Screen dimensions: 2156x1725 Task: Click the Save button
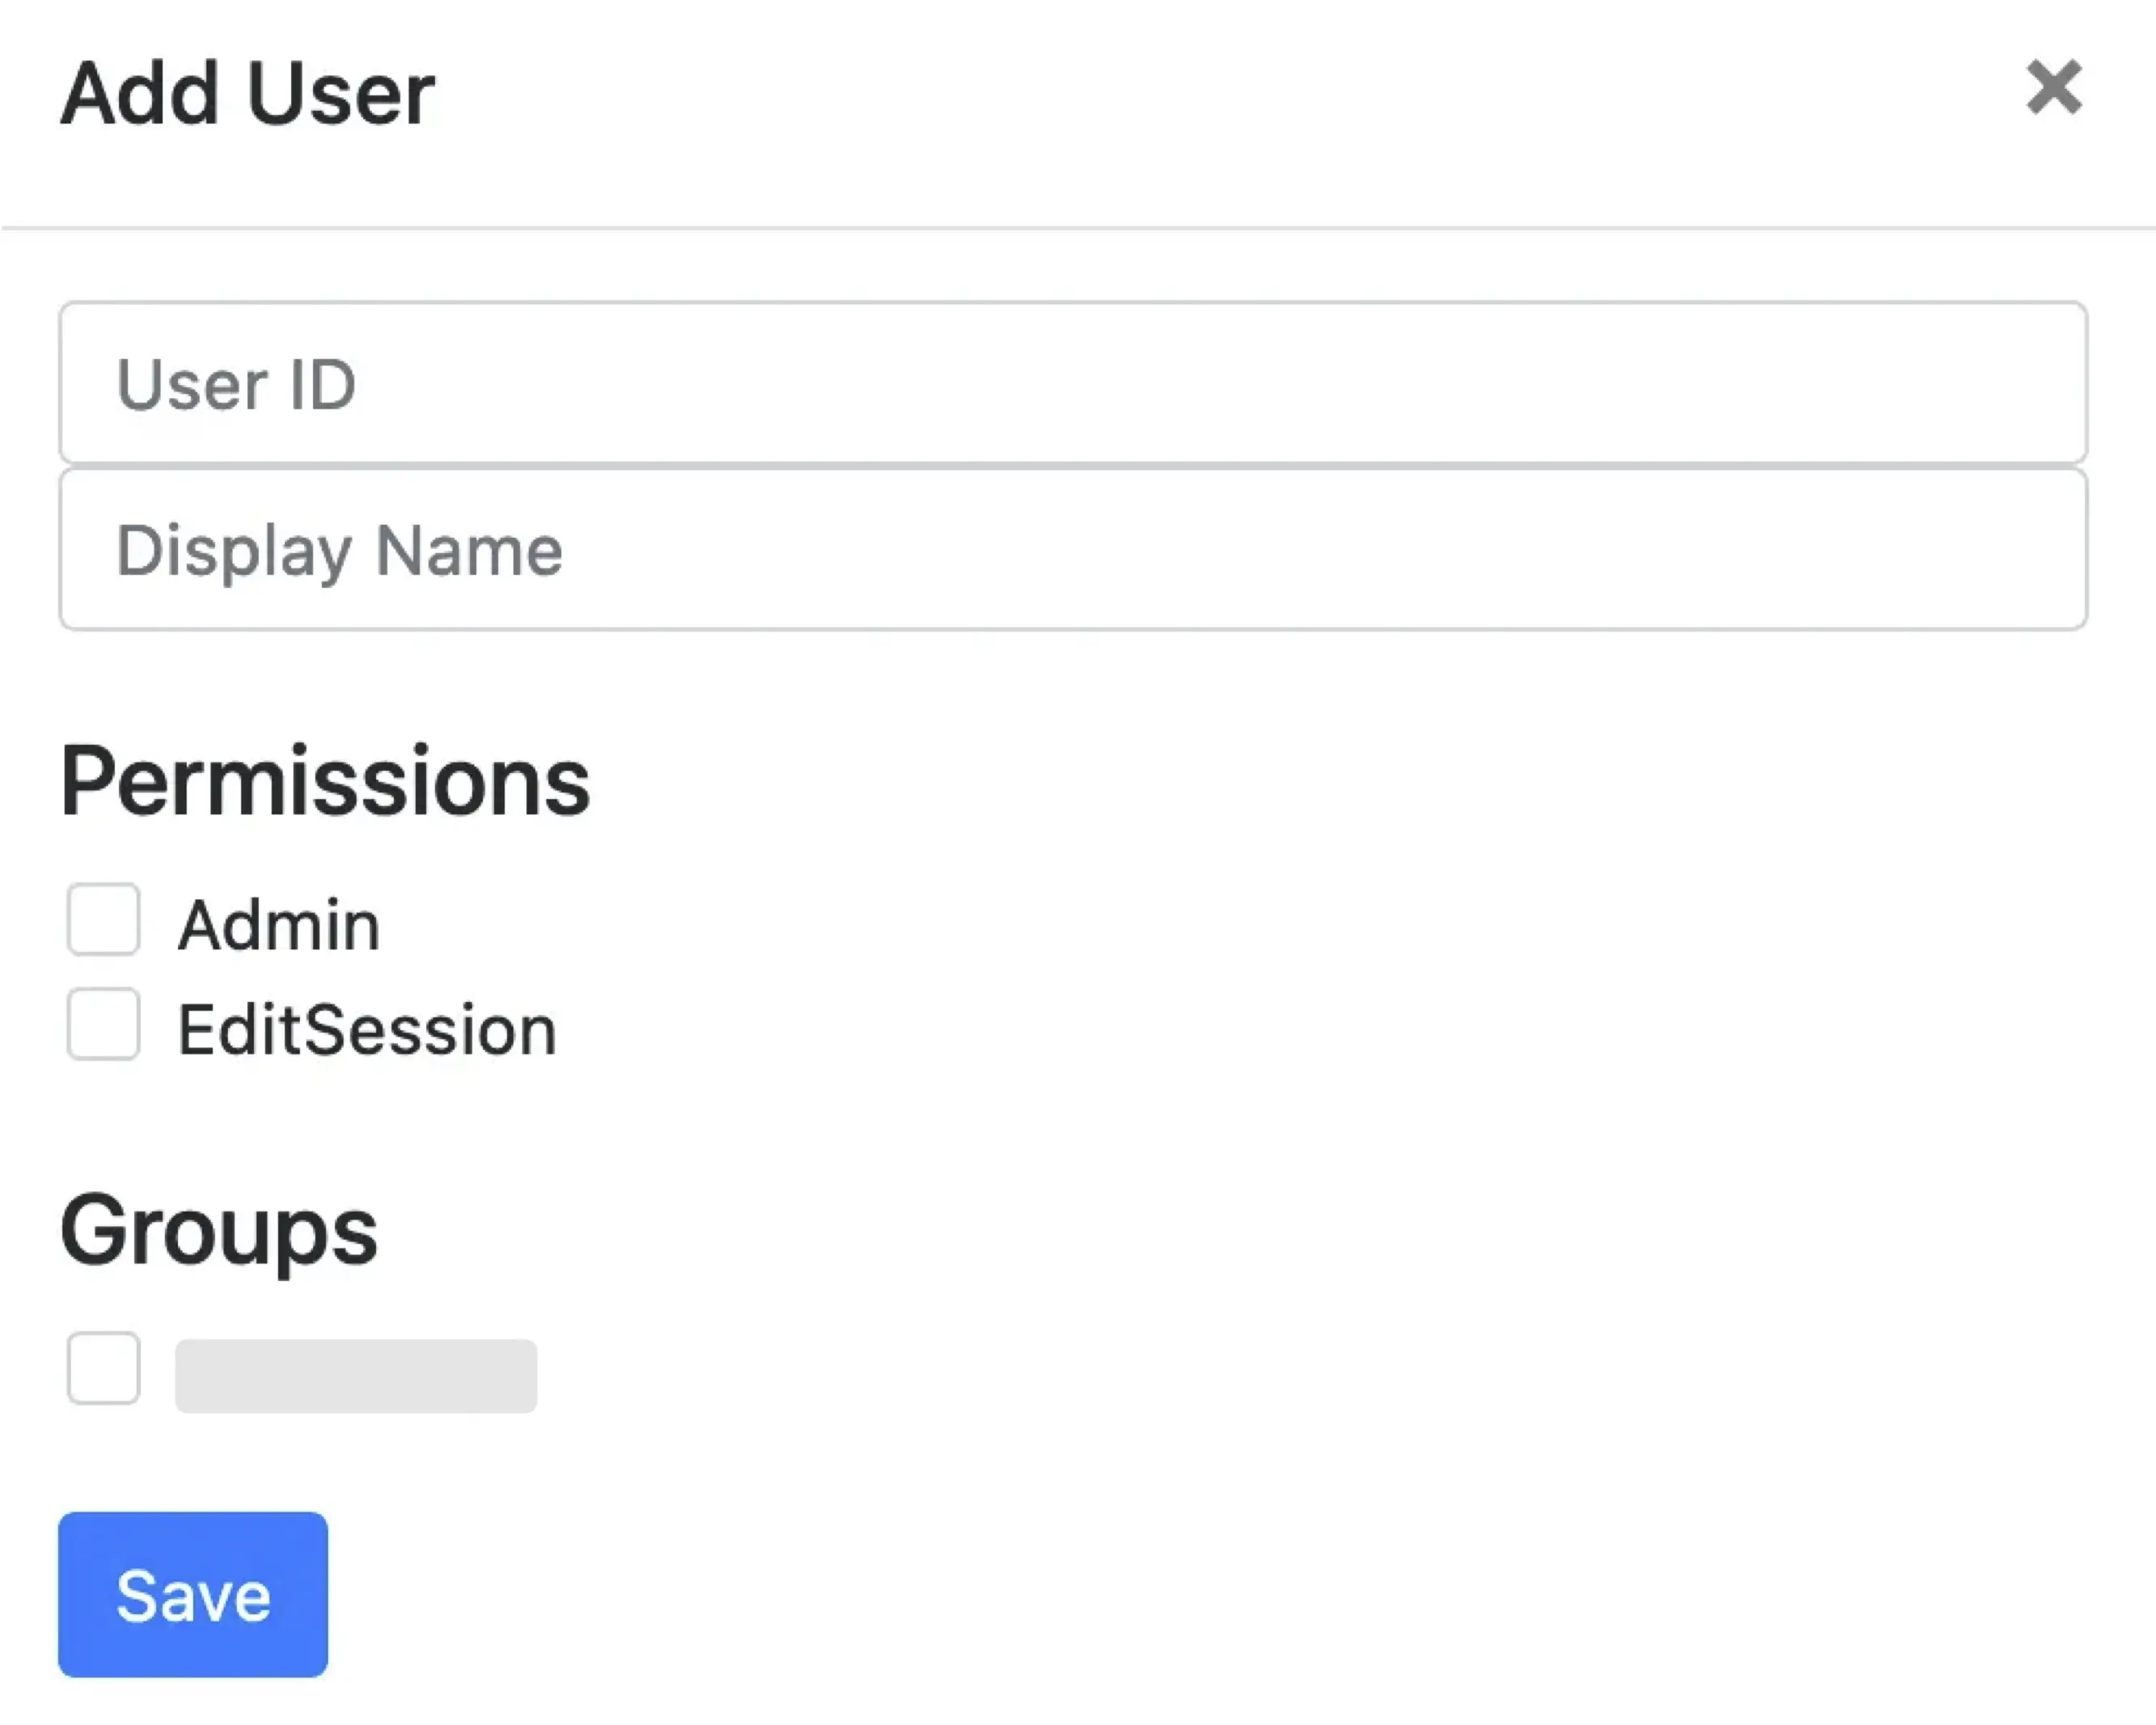193,1595
